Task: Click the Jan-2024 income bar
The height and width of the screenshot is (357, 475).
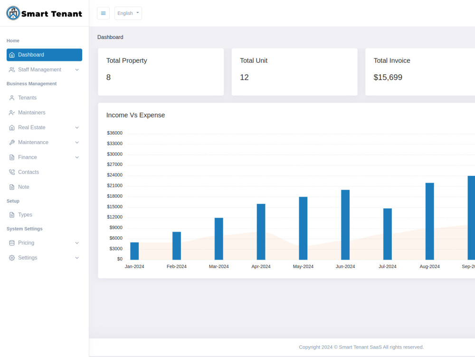Action: 134,251
